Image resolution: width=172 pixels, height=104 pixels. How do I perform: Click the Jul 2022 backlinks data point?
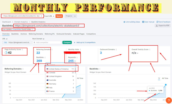click(x=166, y=85)
